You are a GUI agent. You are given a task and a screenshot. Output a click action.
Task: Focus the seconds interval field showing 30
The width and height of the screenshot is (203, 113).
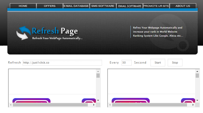126,63
